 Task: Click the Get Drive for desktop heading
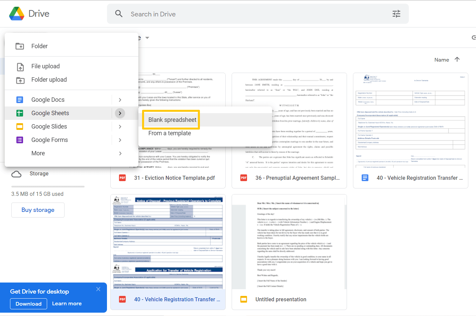pyautogui.click(x=39, y=292)
